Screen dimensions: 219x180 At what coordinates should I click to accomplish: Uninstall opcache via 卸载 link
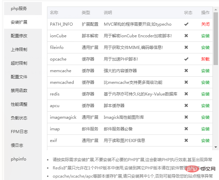205,59
